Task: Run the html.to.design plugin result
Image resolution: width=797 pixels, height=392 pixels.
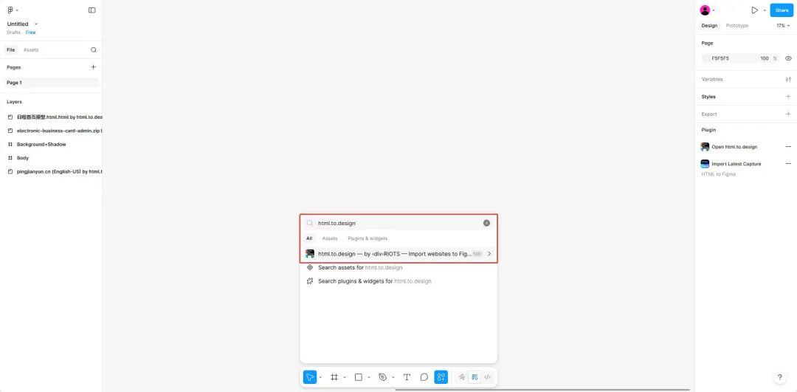Action: (x=398, y=253)
